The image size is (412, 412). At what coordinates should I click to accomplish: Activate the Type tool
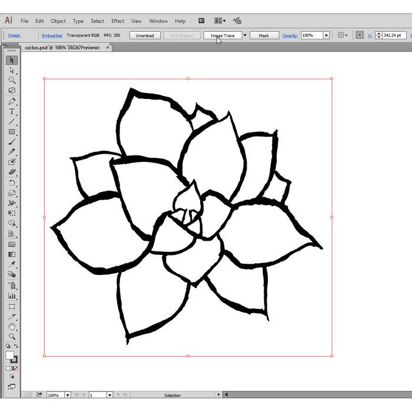pos(12,111)
